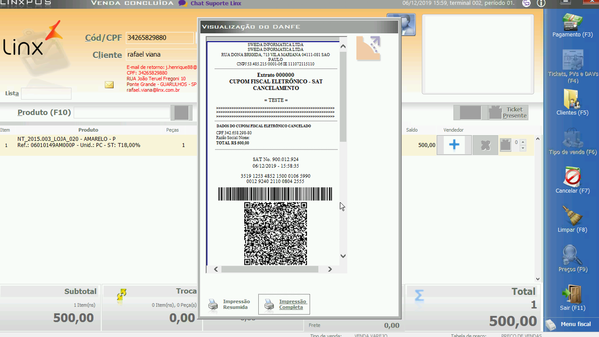The height and width of the screenshot is (337, 599).
Task: Click the Visualização do DANFE title bar
Action: 299,27
